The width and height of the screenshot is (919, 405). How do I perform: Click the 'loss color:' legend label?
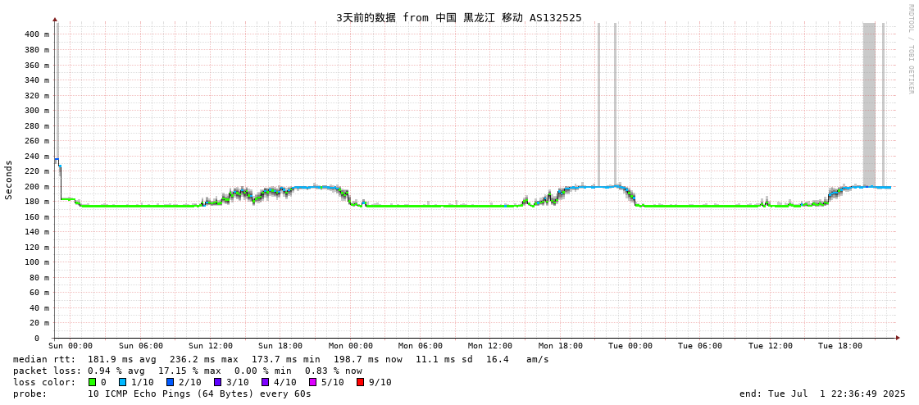click(x=44, y=382)
